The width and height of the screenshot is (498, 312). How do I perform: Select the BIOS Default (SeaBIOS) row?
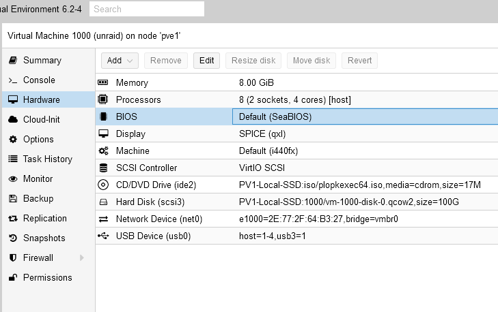(296, 116)
